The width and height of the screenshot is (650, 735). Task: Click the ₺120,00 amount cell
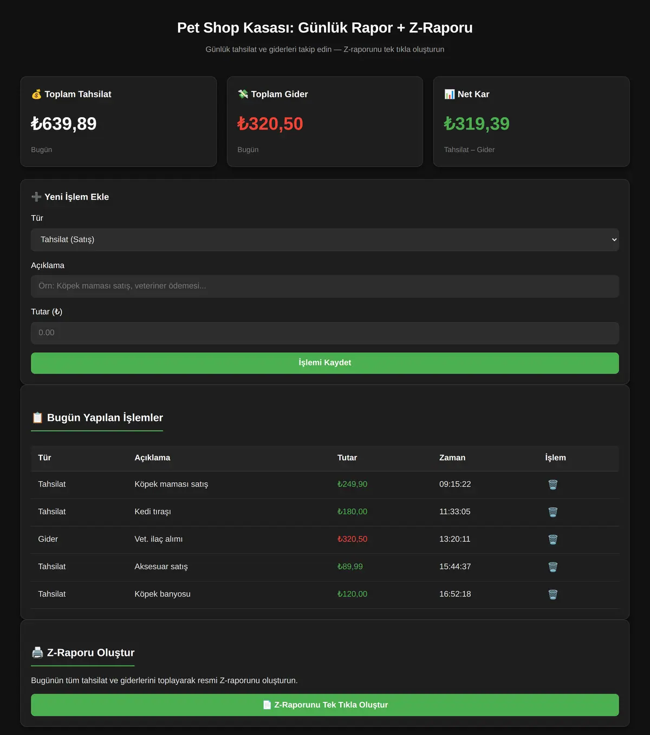click(x=352, y=594)
